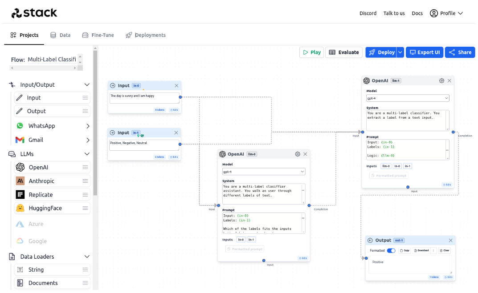Viewport: 478px width, 293px height.
Task: Toggle the Formatted switch in Output node
Action: click(x=391, y=251)
